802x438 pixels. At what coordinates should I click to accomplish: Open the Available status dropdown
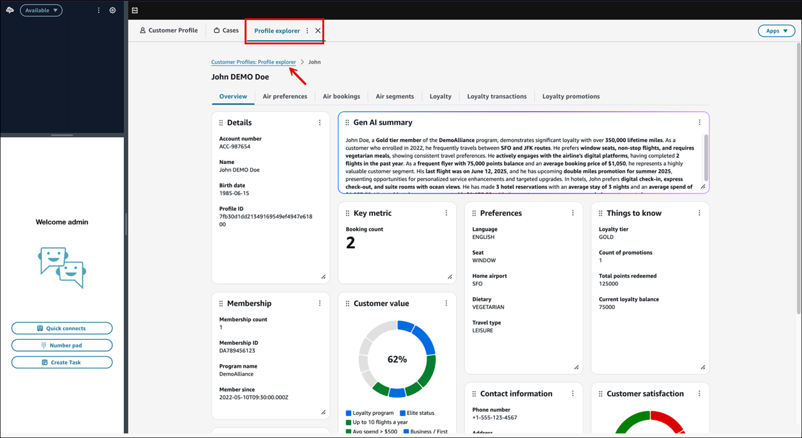pyautogui.click(x=41, y=10)
